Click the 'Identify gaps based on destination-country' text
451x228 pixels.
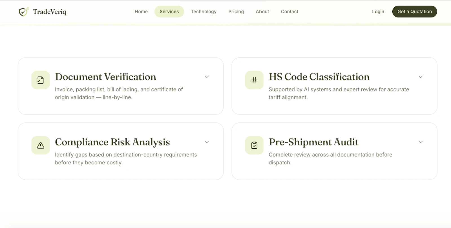[126, 158]
